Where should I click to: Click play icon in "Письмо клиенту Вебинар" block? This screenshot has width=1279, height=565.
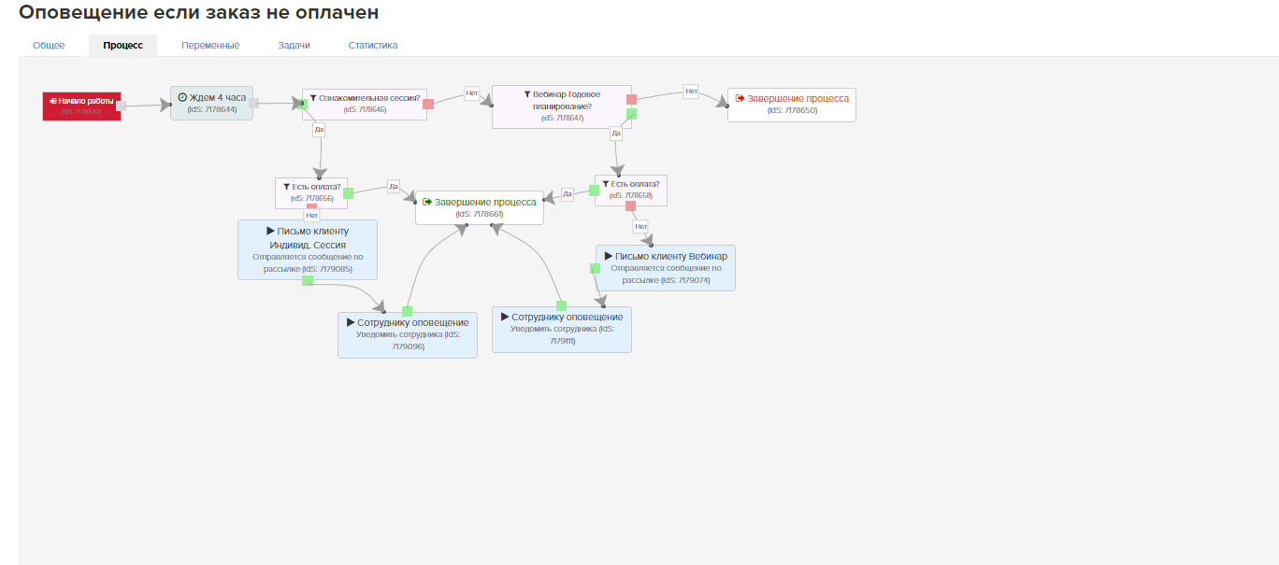coord(608,256)
